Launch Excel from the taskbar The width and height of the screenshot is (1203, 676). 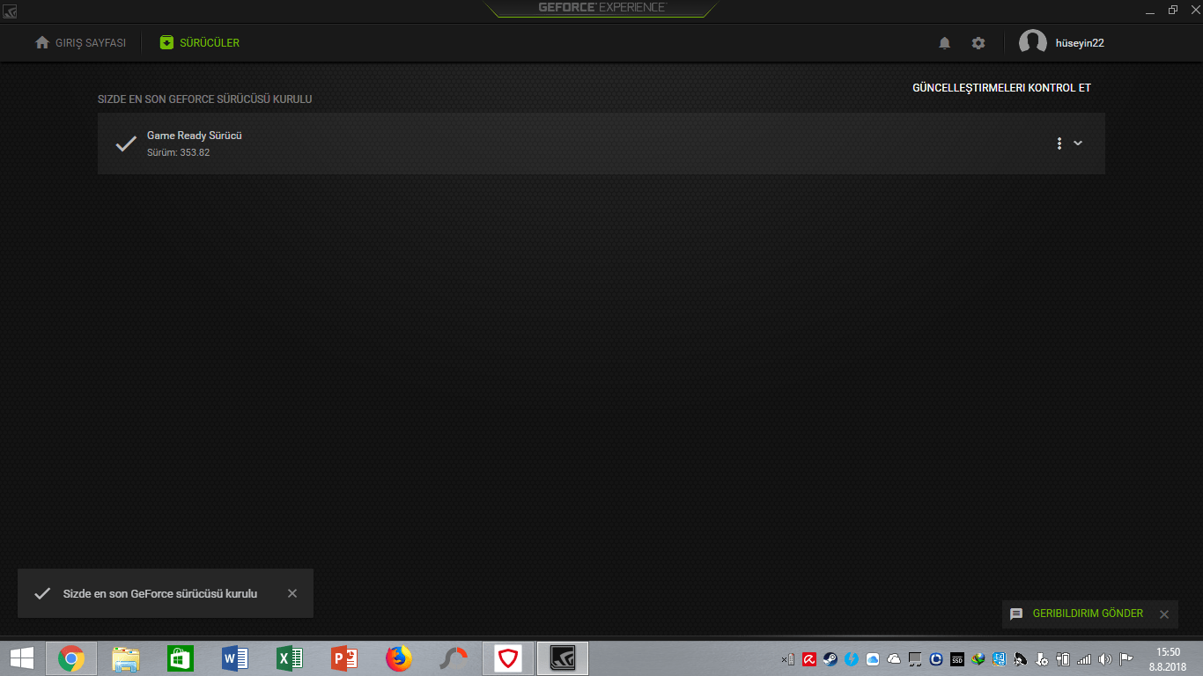[x=290, y=658]
